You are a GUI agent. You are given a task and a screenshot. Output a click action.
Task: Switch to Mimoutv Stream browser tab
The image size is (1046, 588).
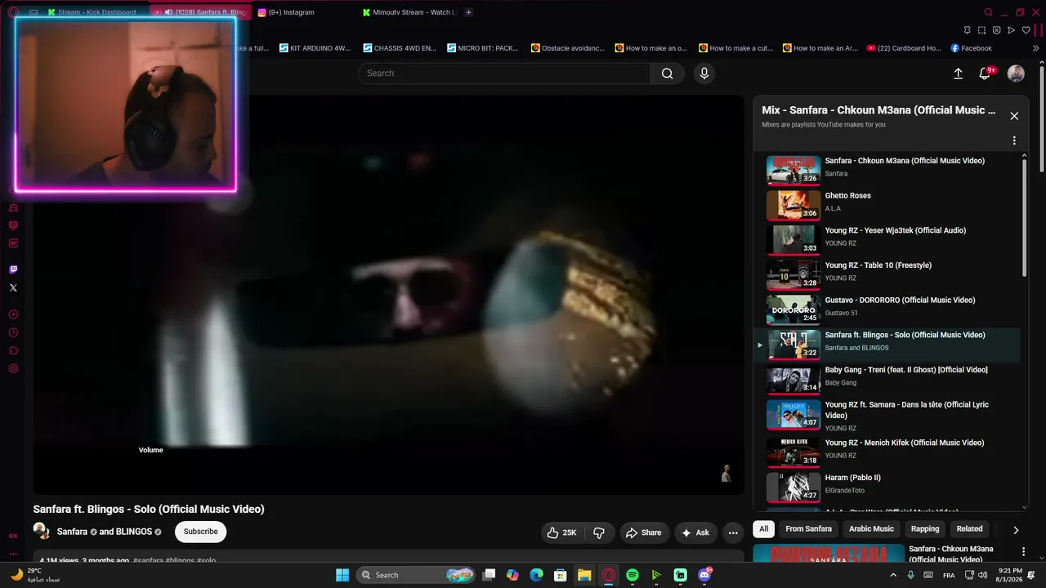(x=409, y=12)
